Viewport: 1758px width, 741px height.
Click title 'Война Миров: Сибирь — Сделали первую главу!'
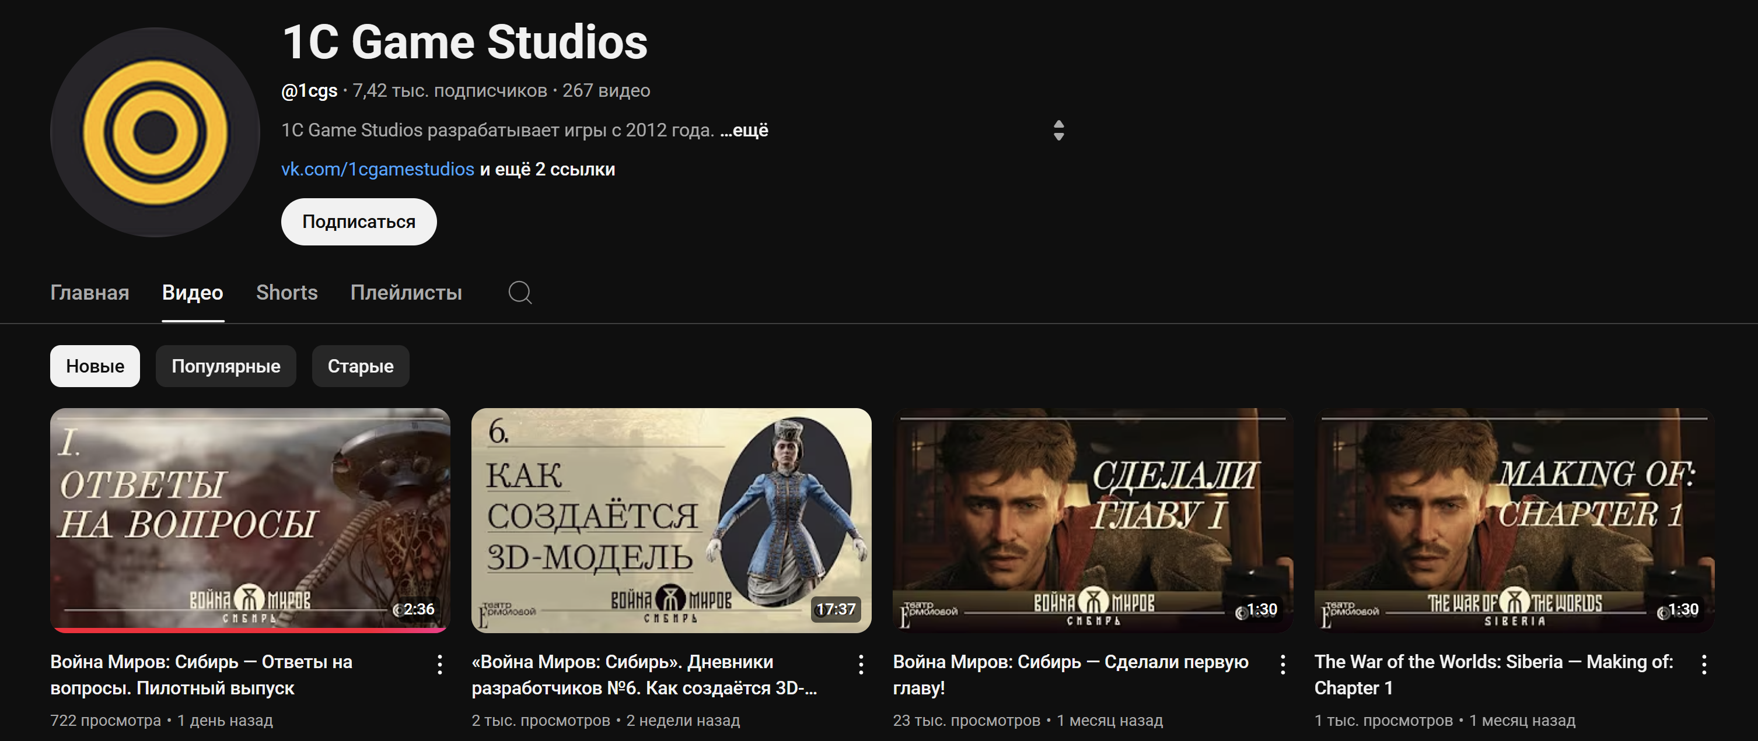click(x=1071, y=675)
